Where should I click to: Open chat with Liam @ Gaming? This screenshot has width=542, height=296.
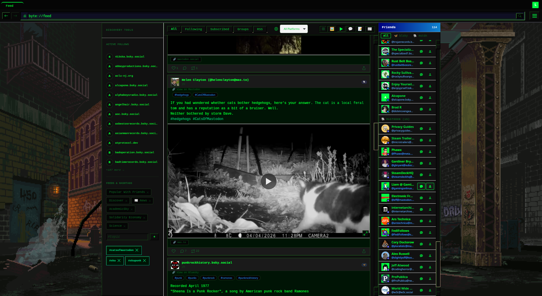click(421, 186)
